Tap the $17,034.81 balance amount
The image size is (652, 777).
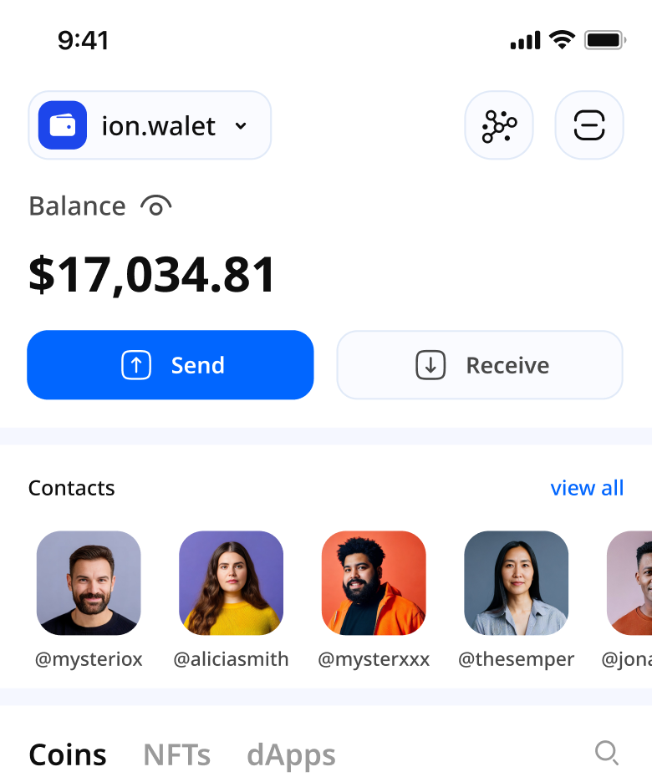pyautogui.click(x=152, y=275)
